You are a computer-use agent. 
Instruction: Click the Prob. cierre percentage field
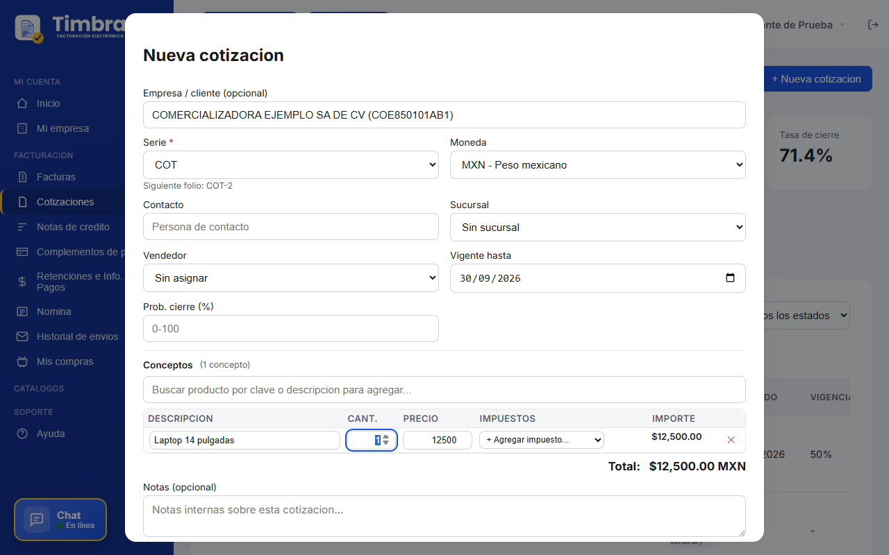point(291,329)
